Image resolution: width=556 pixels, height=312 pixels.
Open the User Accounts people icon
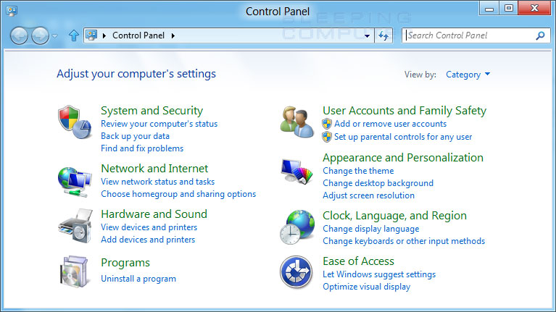pos(296,122)
